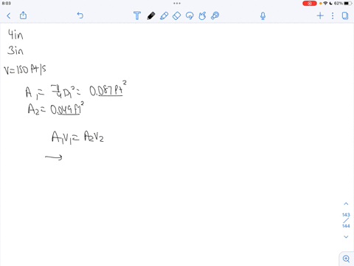
Task: Tap the three-dot multitasking menu at top
Action: 177,3
